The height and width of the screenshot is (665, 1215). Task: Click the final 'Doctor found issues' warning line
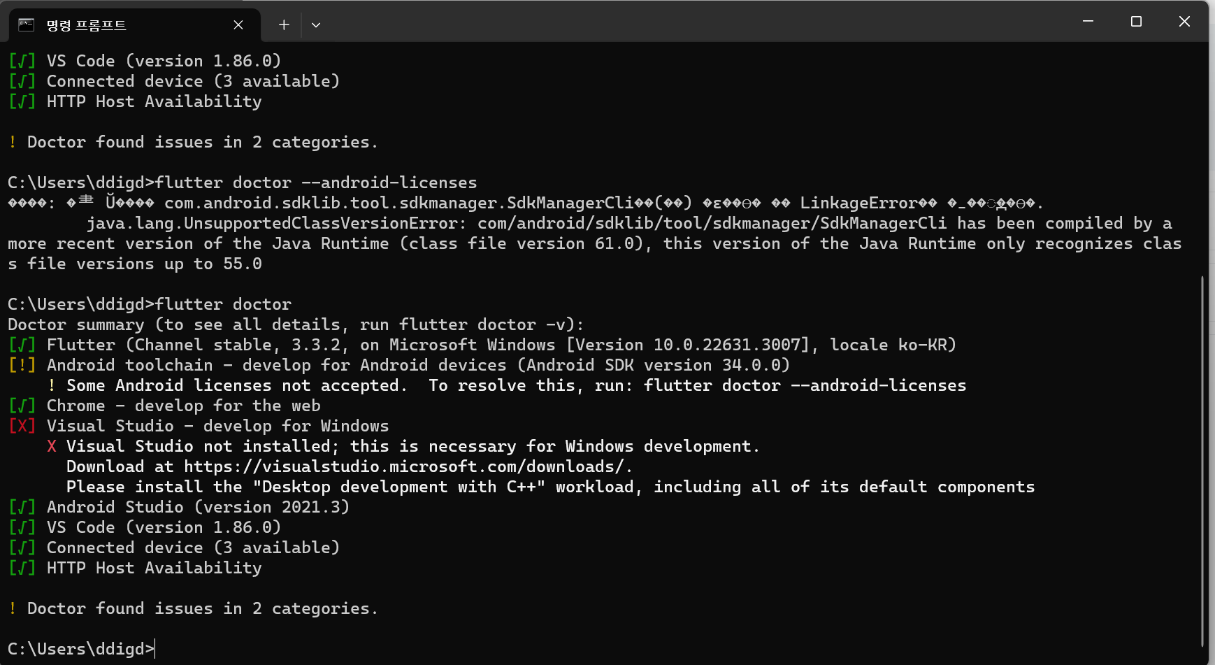(x=193, y=608)
